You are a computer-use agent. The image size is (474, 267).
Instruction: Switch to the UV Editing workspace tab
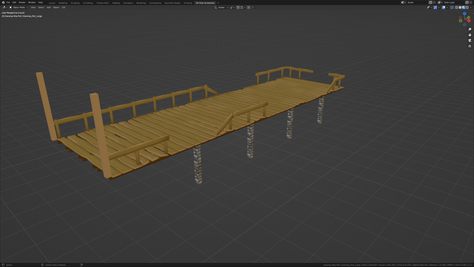point(88,3)
